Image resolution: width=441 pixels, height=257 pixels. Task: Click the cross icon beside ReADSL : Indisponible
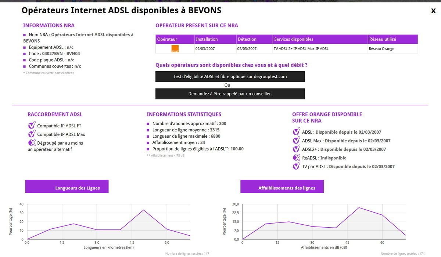click(x=297, y=158)
